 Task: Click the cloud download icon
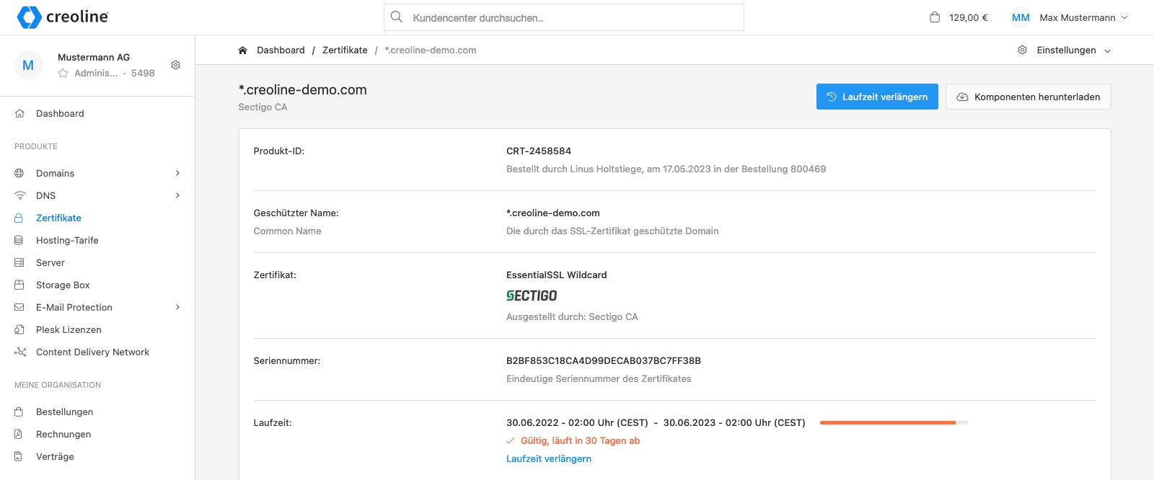click(x=962, y=97)
